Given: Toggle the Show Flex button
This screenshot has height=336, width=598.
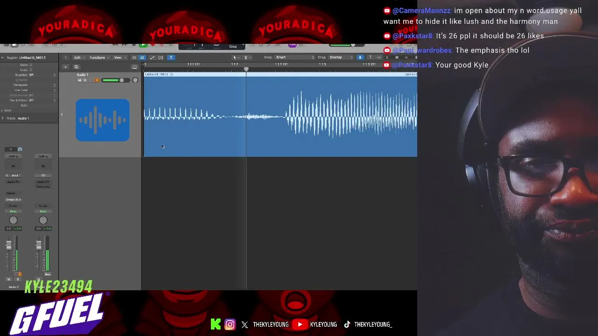Looking at the screenshot, I should click(161, 57).
